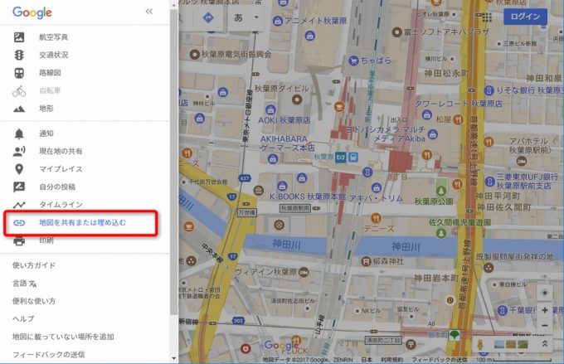Click the 印刷 printer icon

coord(19,240)
